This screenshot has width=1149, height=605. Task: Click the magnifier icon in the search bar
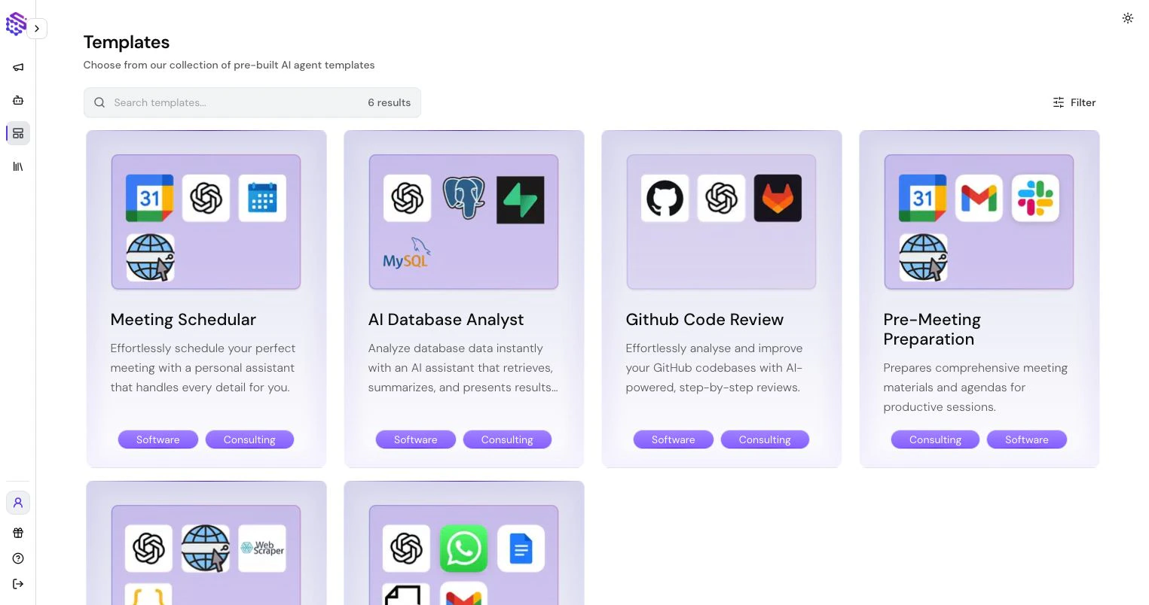[99, 102]
